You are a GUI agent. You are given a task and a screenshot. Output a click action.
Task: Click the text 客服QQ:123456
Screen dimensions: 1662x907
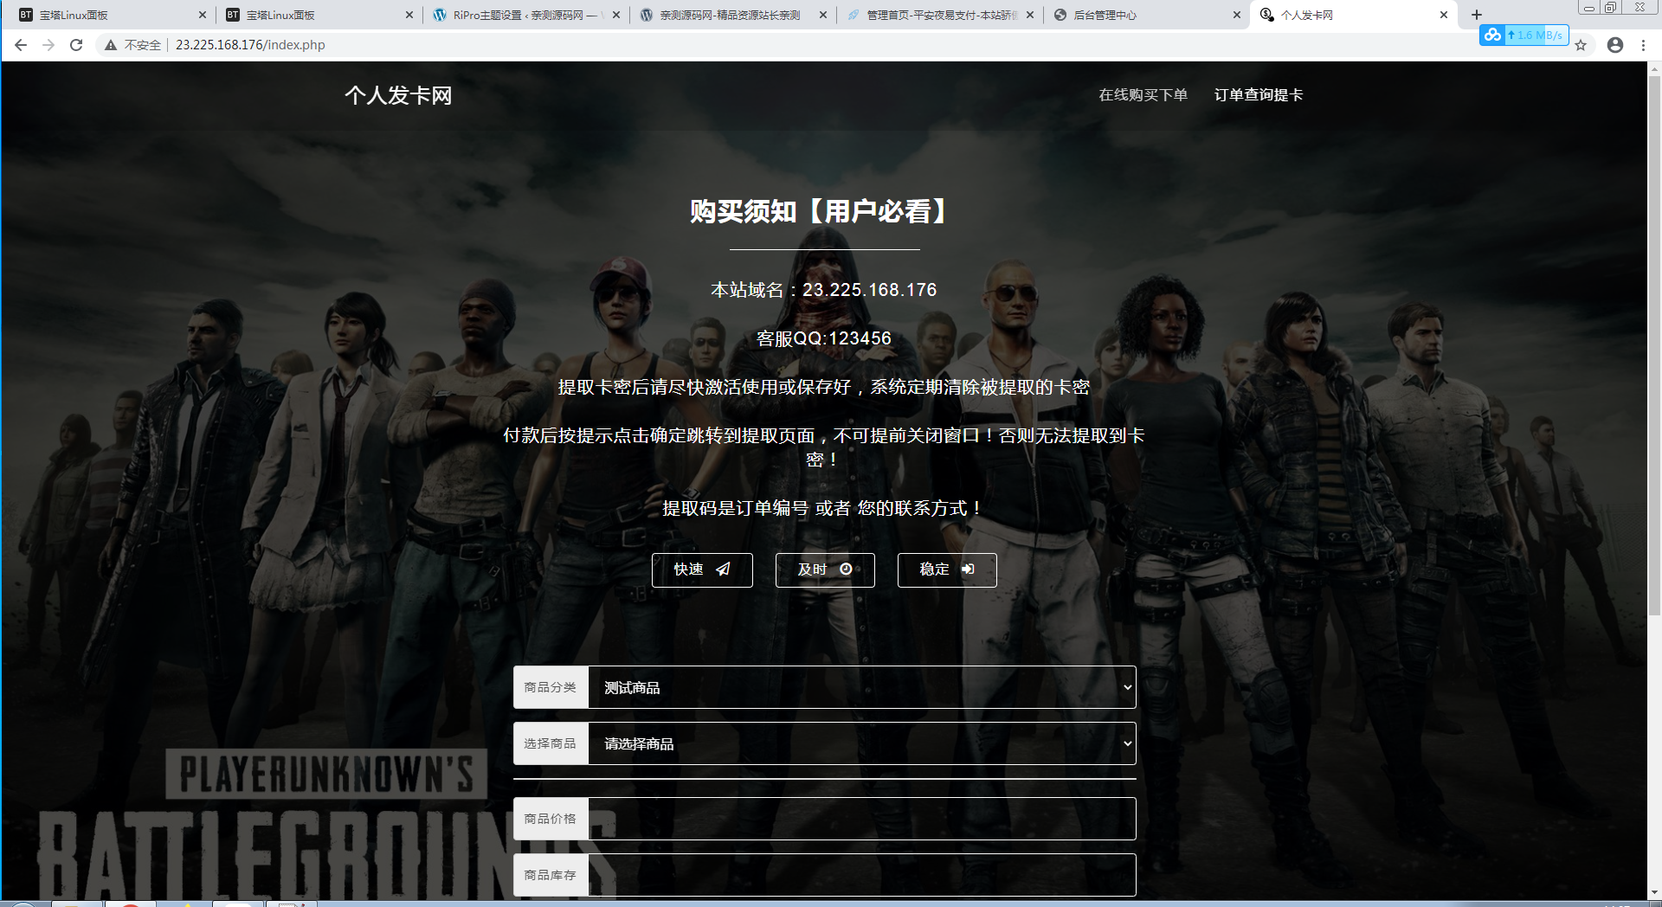[824, 338]
